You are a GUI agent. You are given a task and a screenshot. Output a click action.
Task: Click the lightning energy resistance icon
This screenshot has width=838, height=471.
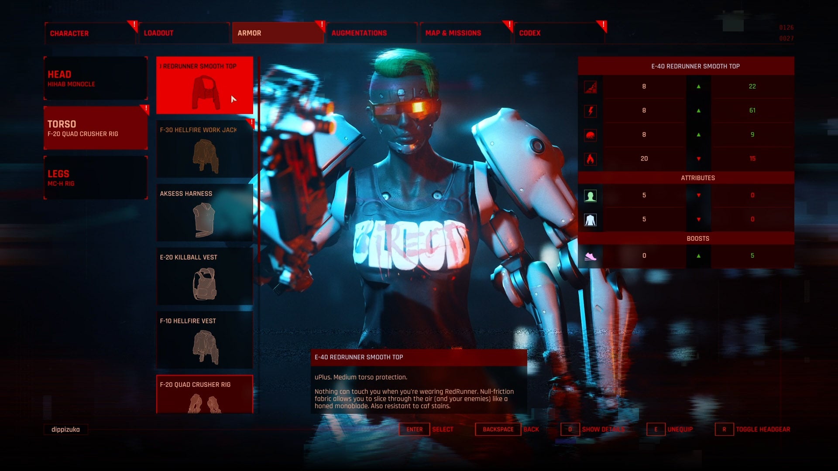[x=590, y=110]
